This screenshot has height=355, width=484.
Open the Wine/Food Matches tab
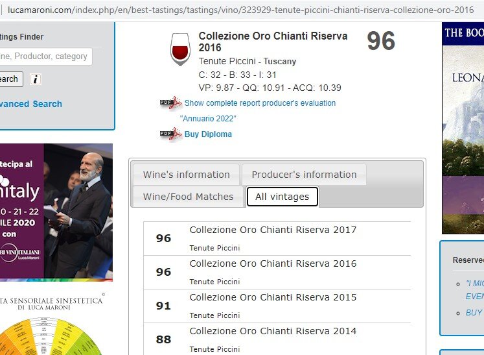pos(189,197)
